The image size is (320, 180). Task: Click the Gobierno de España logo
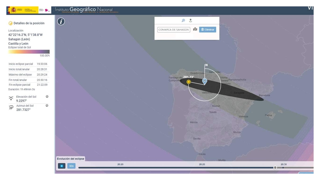point(22,10)
